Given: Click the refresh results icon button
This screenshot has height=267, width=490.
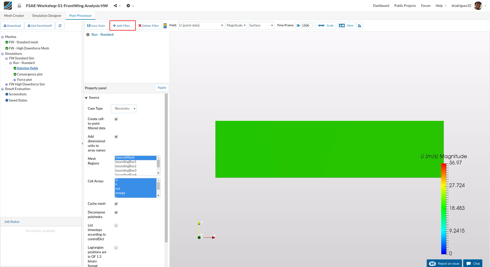Looking at the screenshot, I should click(x=60, y=26).
